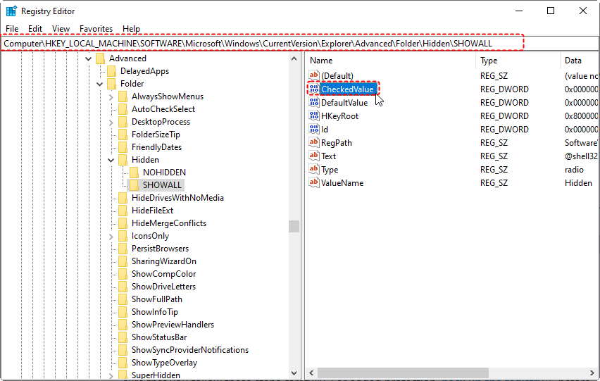This screenshot has width=600, height=381.
Task: Select the ShowSyncProviderNotifications key
Action: click(x=190, y=349)
